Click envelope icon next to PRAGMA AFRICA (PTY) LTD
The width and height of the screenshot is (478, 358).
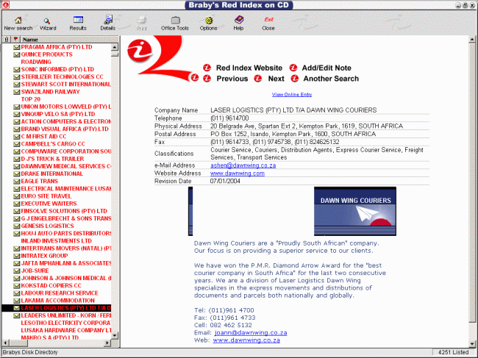point(17,47)
